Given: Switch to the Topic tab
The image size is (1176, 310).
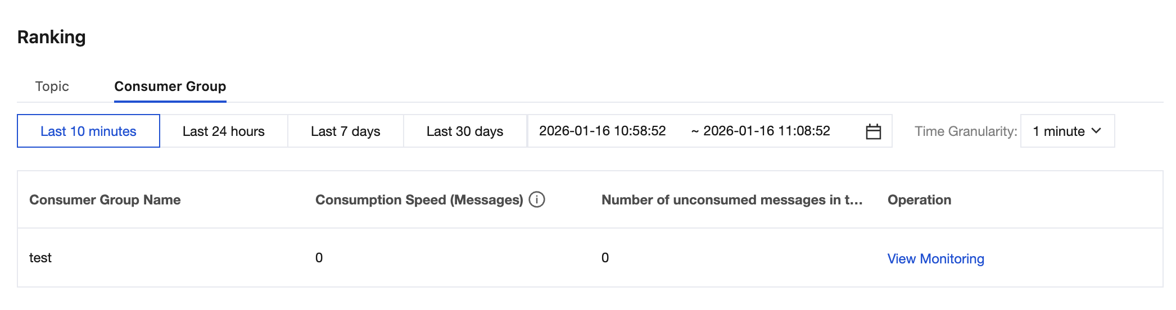Looking at the screenshot, I should [52, 86].
